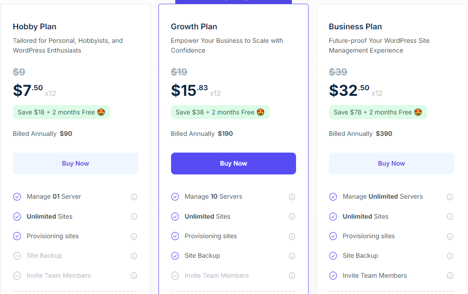Click checkmark beside Business Invite Team Members

(333, 275)
